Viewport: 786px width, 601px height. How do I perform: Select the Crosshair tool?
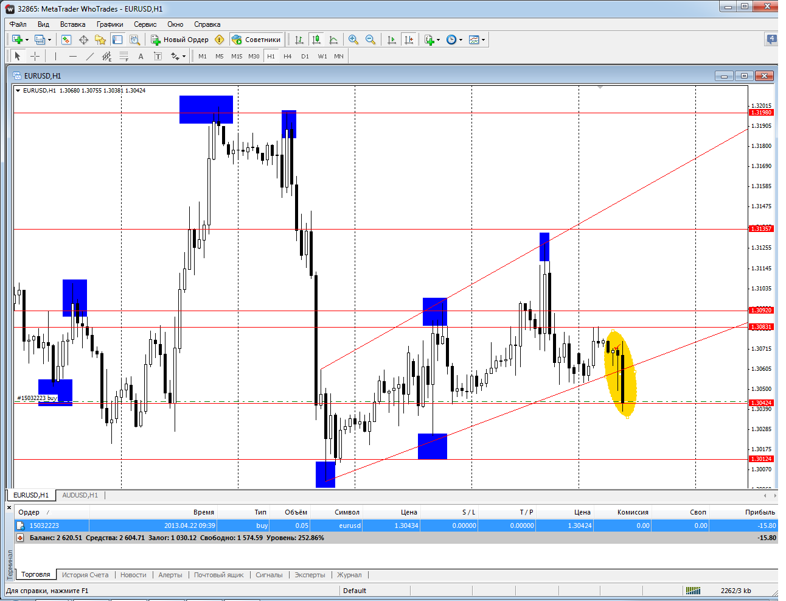(x=35, y=56)
